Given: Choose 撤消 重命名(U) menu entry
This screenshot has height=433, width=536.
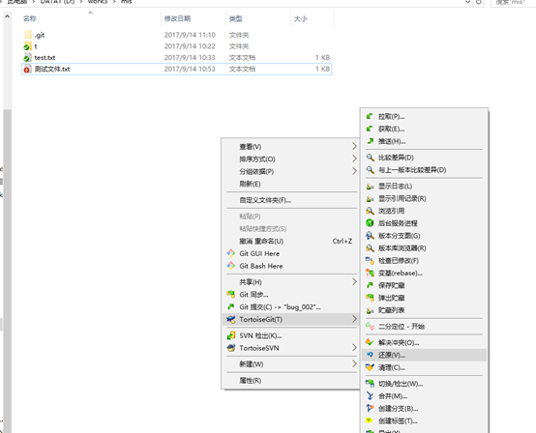Looking at the screenshot, I should 290,241.
